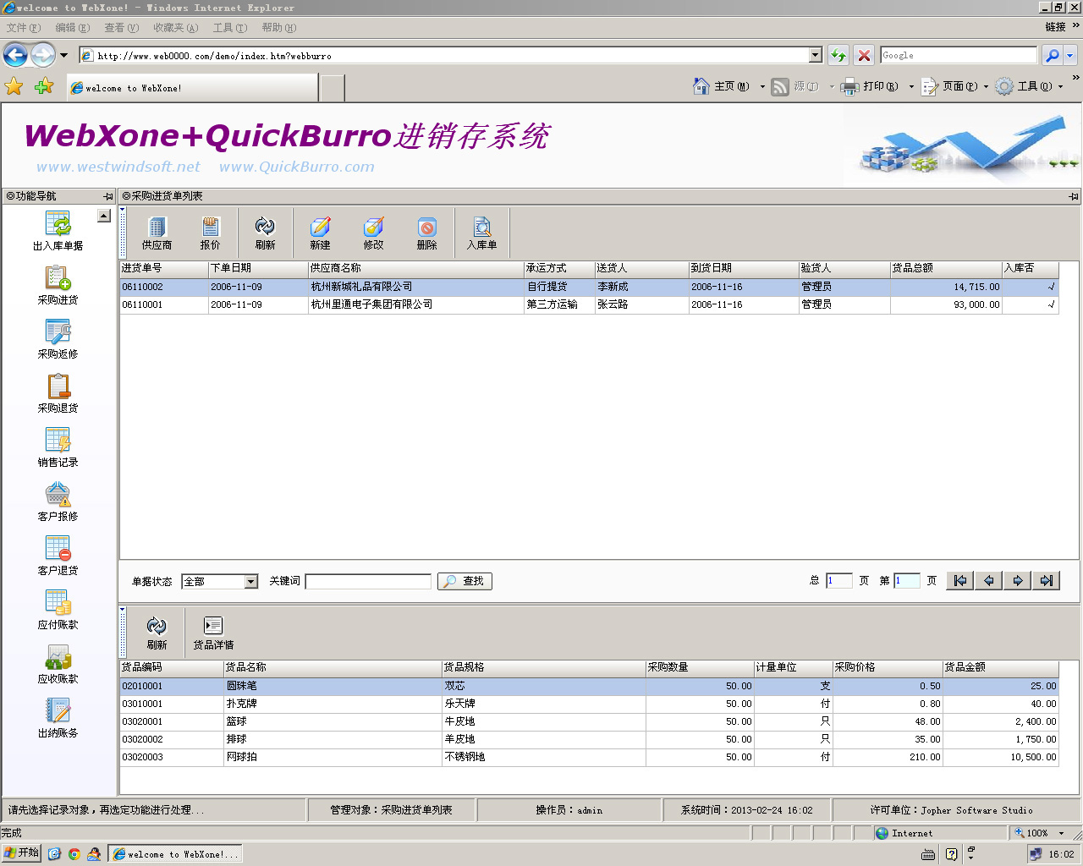Click the 查找 search button
Viewport: 1083px width, 866px height.
click(x=465, y=581)
